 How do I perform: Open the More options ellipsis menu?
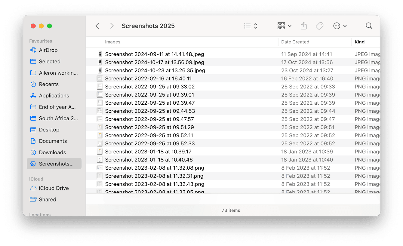coord(340,26)
